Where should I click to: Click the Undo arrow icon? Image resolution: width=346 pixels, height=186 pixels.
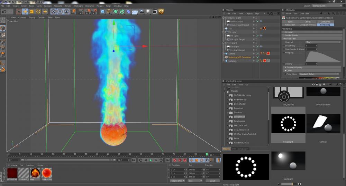click(x=4, y=12)
